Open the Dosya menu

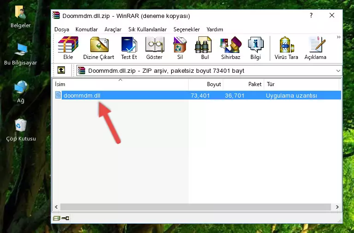[x=62, y=29]
